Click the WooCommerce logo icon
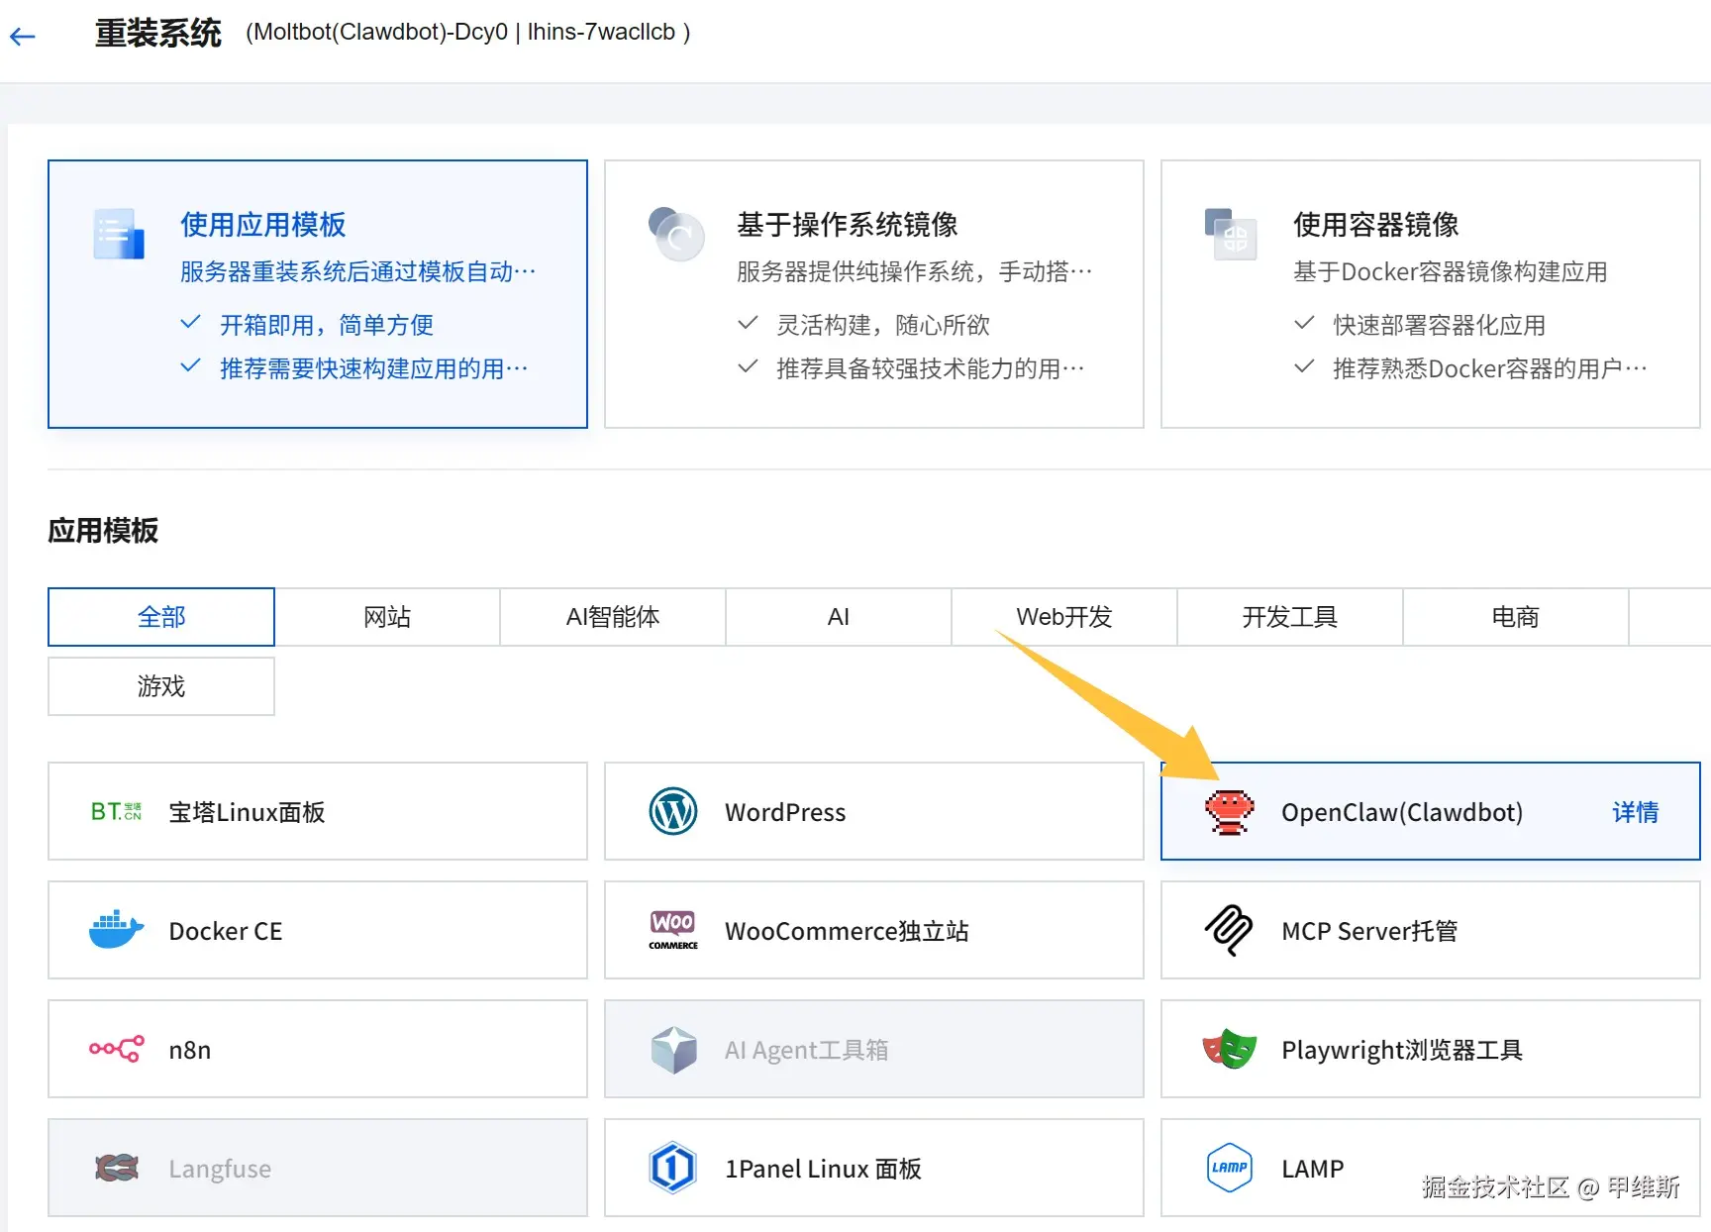 coord(673,930)
